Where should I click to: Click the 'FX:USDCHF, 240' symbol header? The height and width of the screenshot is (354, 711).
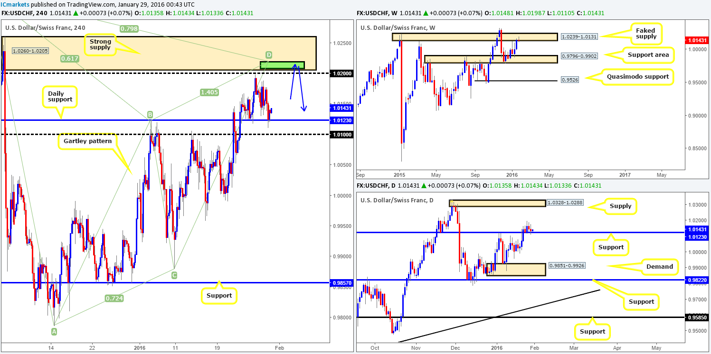click(24, 13)
